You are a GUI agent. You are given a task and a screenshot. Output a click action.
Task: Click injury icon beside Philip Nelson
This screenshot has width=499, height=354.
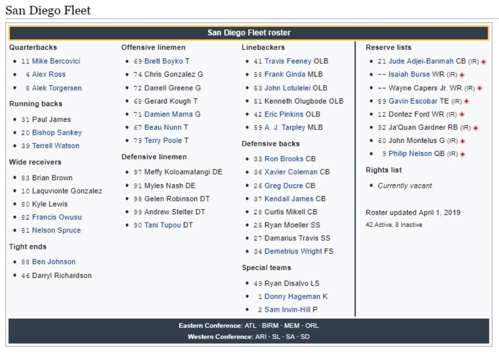click(x=462, y=154)
